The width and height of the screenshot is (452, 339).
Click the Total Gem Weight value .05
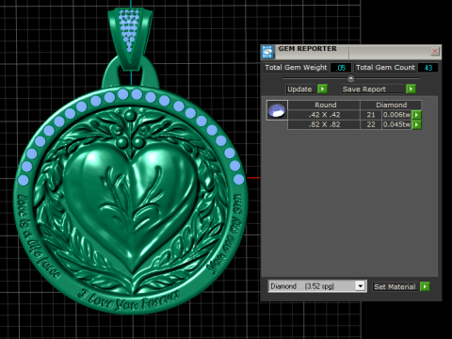pyautogui.click(x=341, y=68)
